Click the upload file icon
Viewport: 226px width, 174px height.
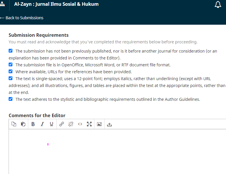coord(109,124)
